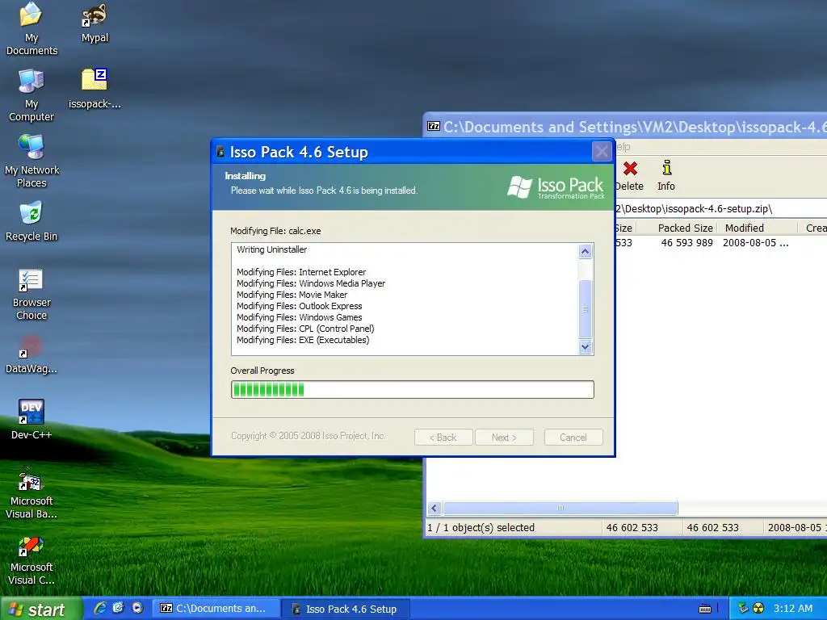Click 'Modifying Files: EXE (Executables)' log line

tap(303, 340)
